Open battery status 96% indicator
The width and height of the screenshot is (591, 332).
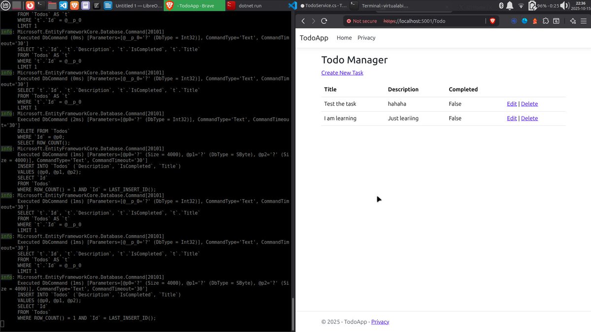click(543, 6)
